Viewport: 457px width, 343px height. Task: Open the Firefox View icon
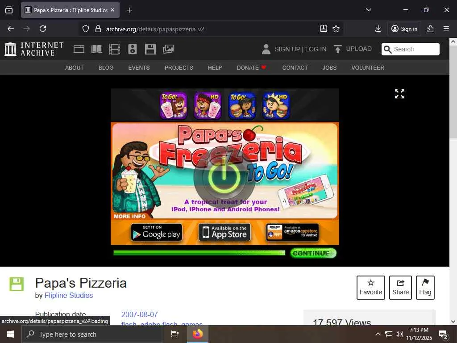(9, 10)
